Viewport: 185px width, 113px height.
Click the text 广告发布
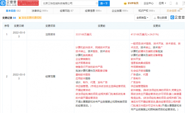tap(136, 82)
